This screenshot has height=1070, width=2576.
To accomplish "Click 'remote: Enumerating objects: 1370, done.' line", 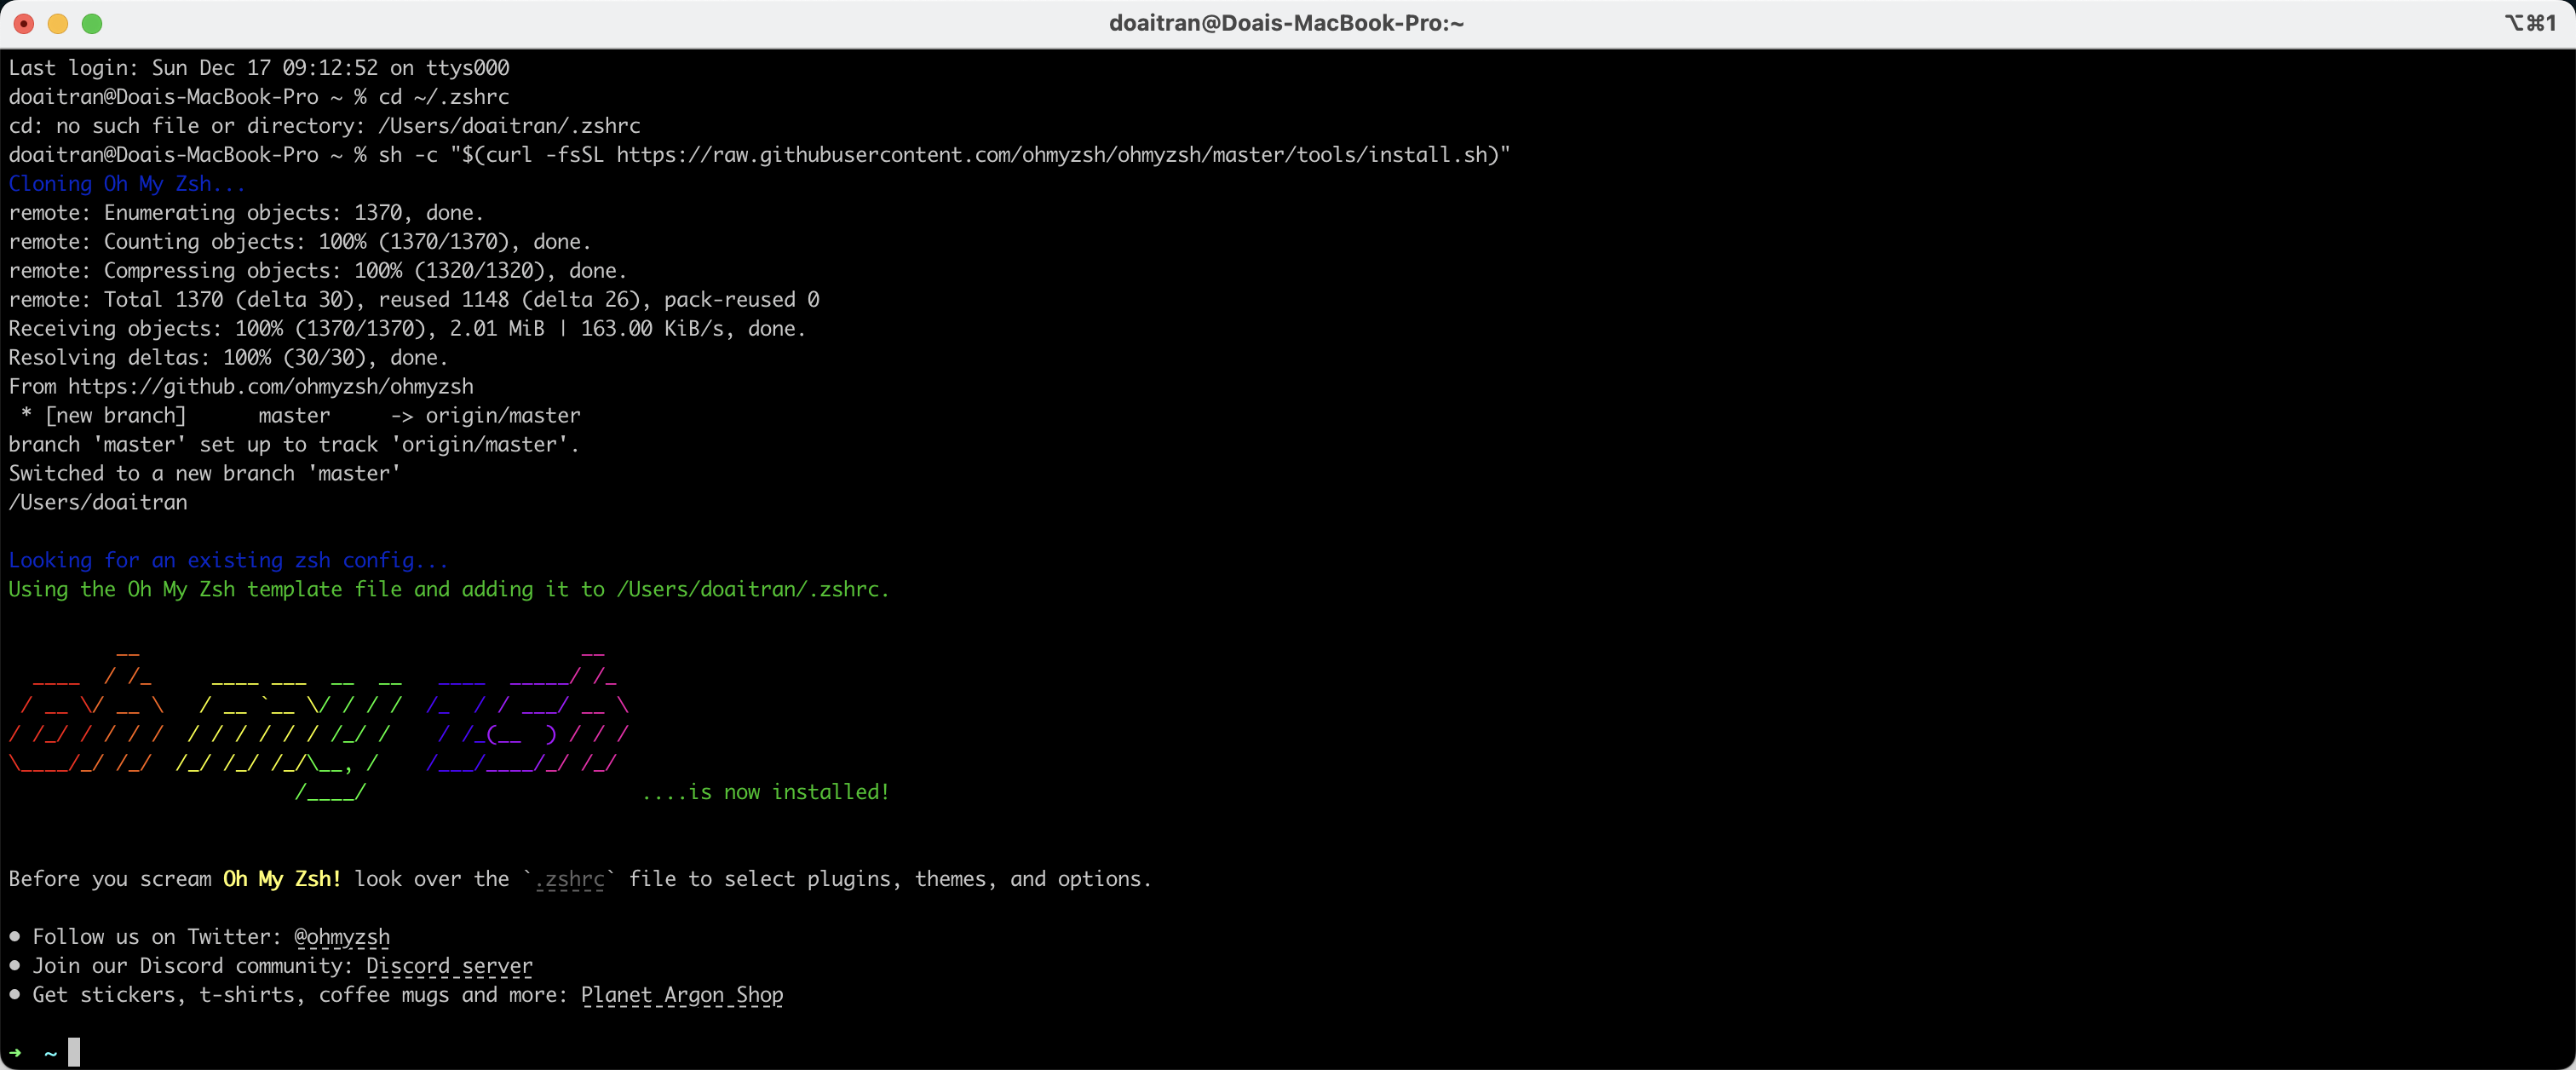I will [246, 213].
